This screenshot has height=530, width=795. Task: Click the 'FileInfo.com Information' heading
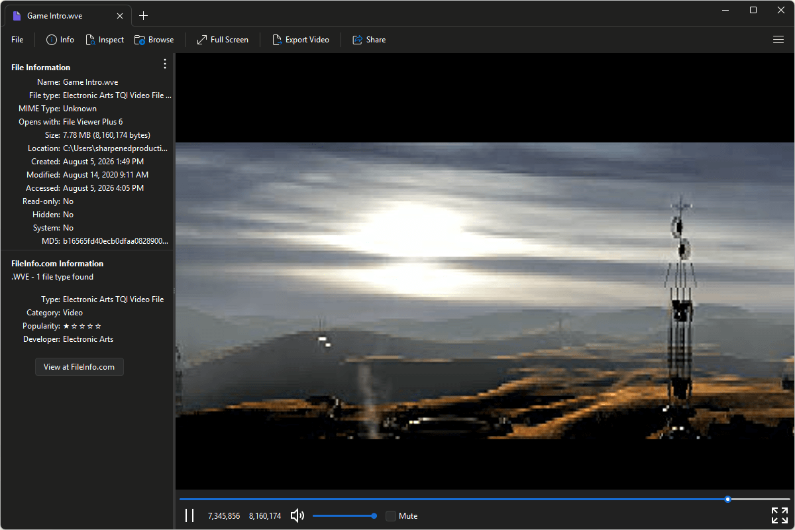click(58, 264)
